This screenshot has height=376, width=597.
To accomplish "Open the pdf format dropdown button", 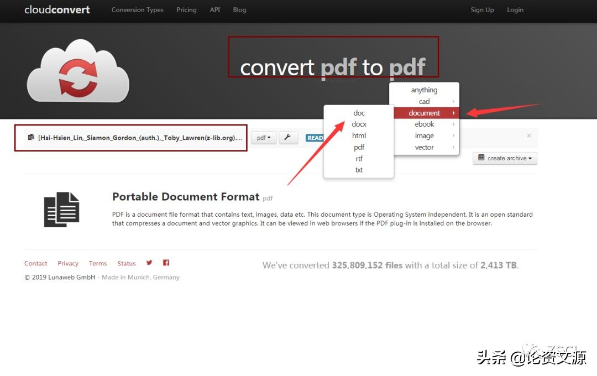I will pos(264,138).
